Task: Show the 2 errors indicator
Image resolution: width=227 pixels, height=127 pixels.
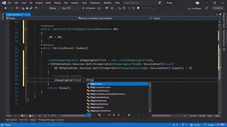Action: [x=23, y=116]
